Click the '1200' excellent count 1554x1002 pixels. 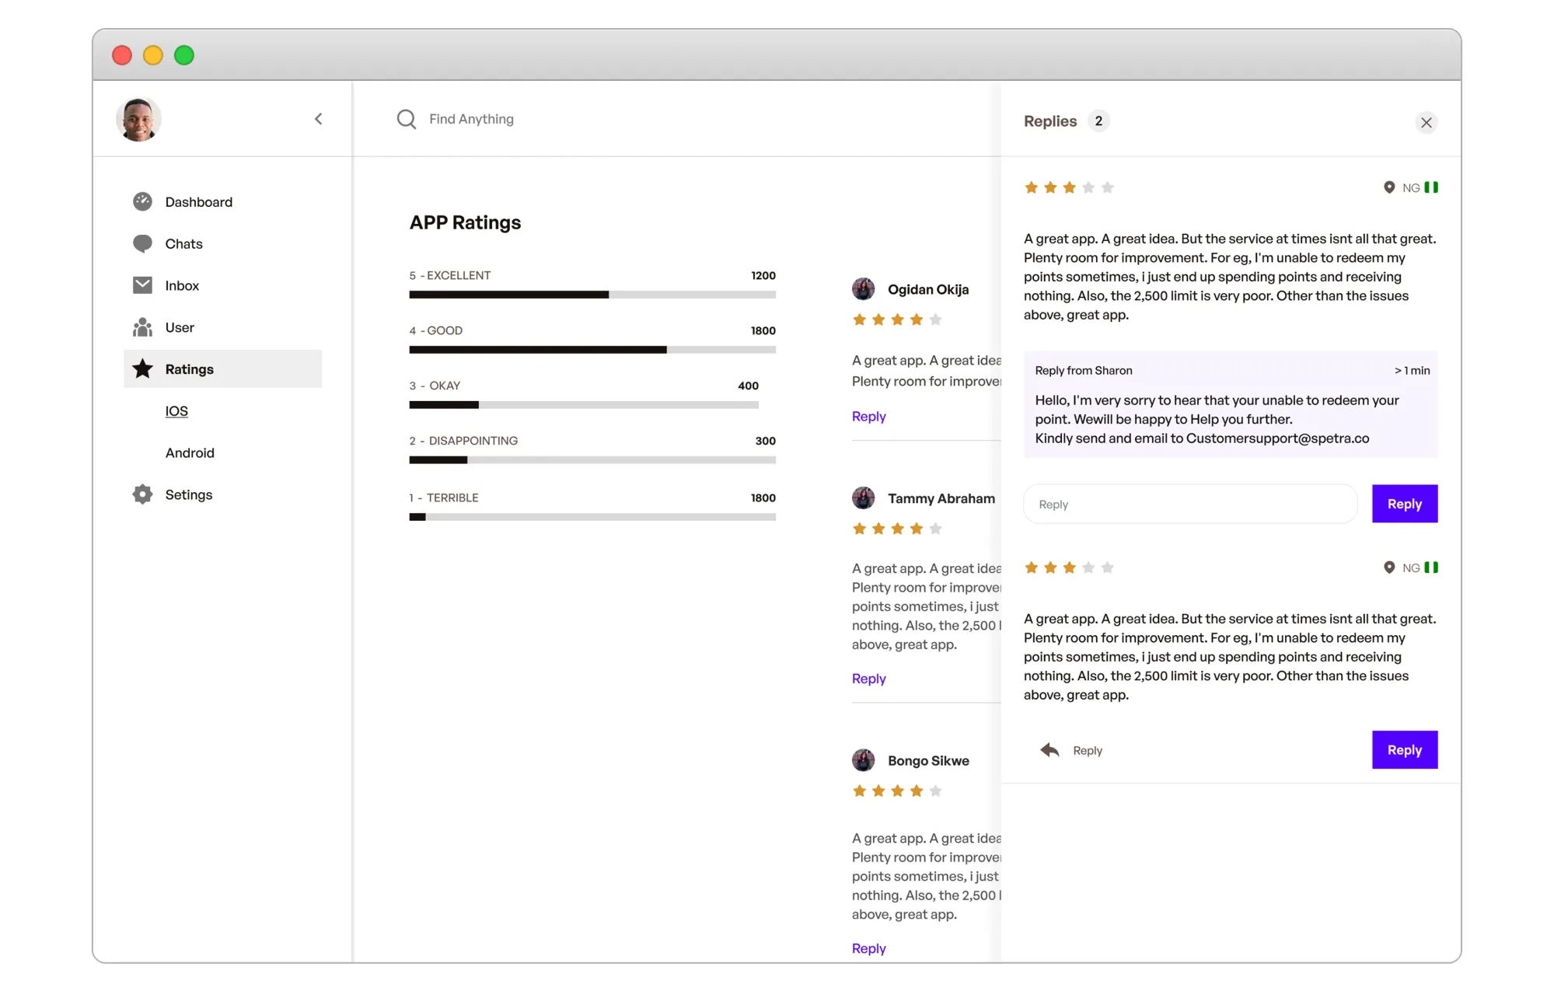(x=763, y=275)
